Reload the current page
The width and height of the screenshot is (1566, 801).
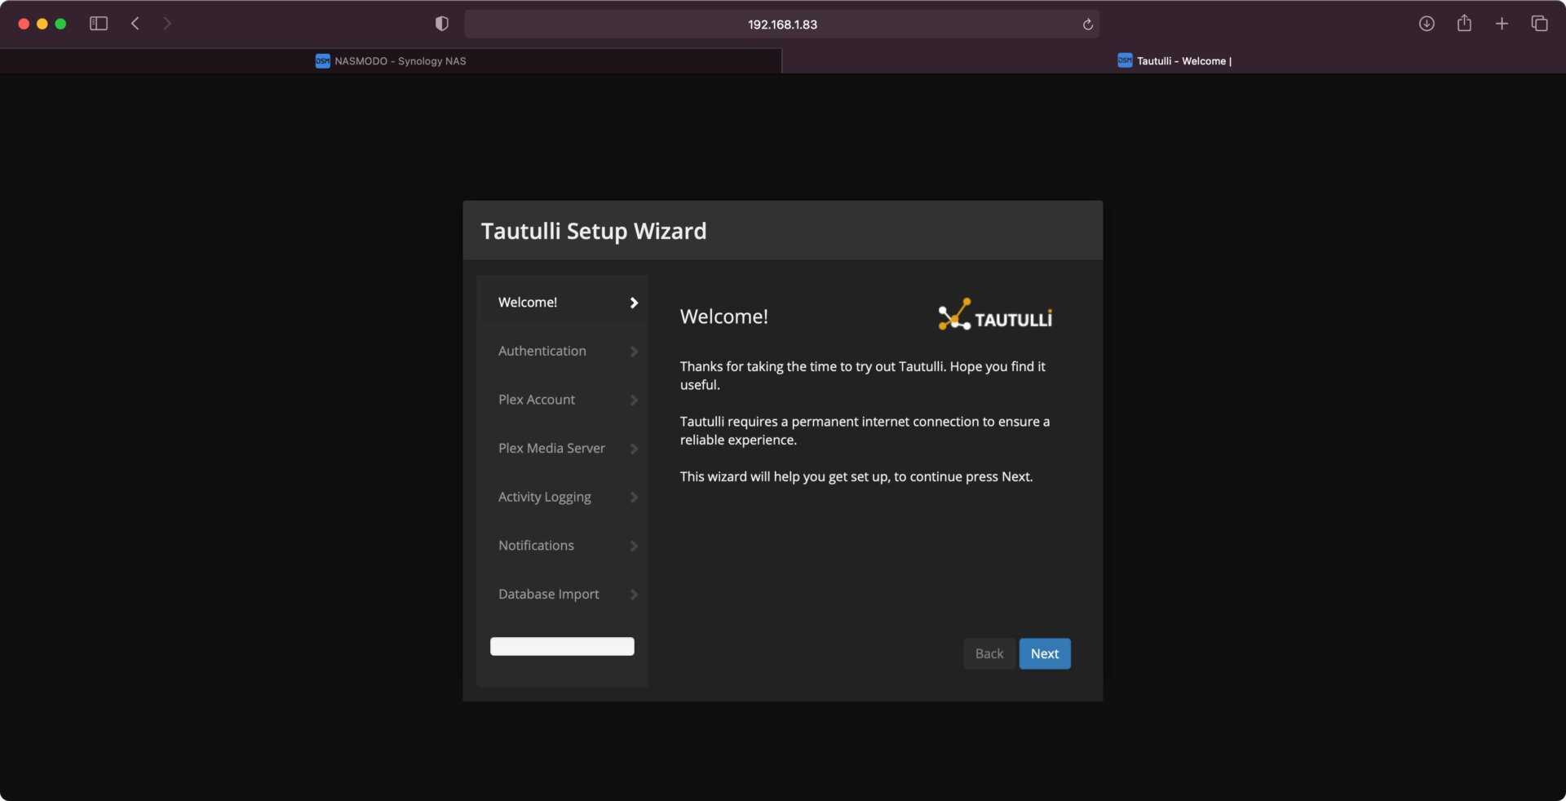pos(1087,24)
